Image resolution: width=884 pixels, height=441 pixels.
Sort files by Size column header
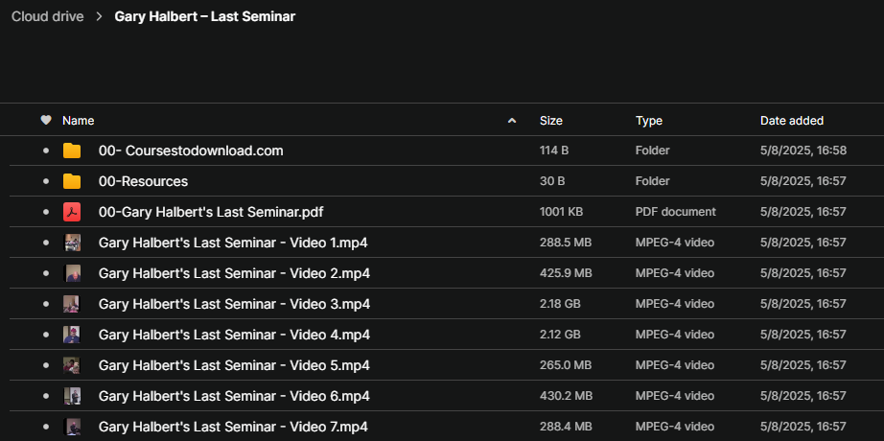(x=551, y=121)
